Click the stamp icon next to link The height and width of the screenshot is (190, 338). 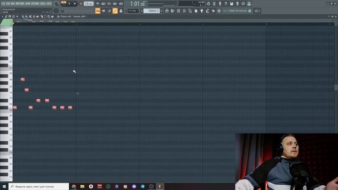coord(121,11)
